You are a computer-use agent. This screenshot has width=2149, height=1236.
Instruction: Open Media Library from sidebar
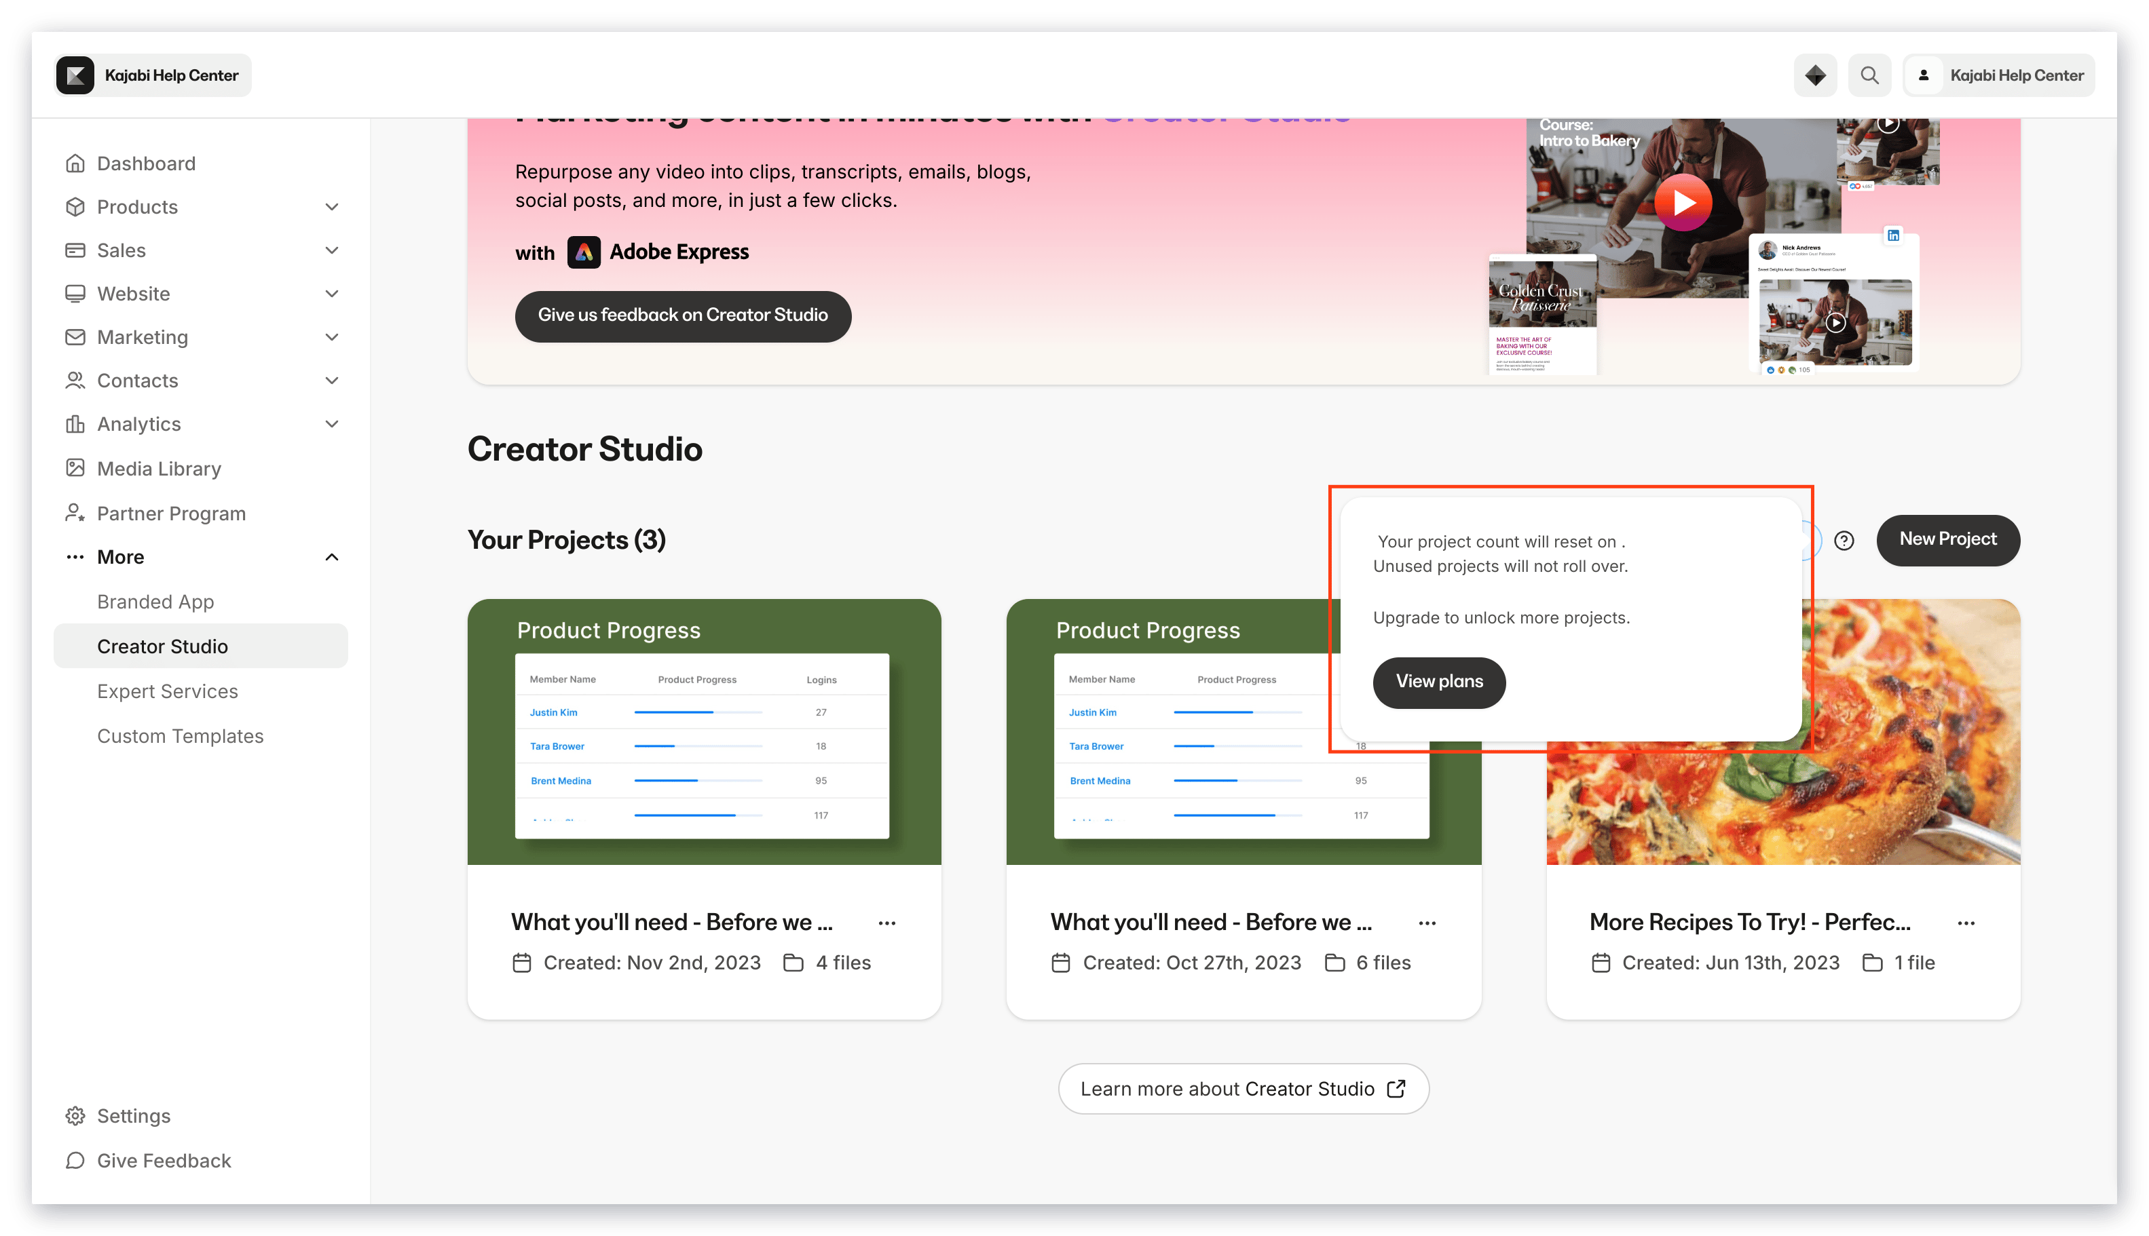click(159, 469)
